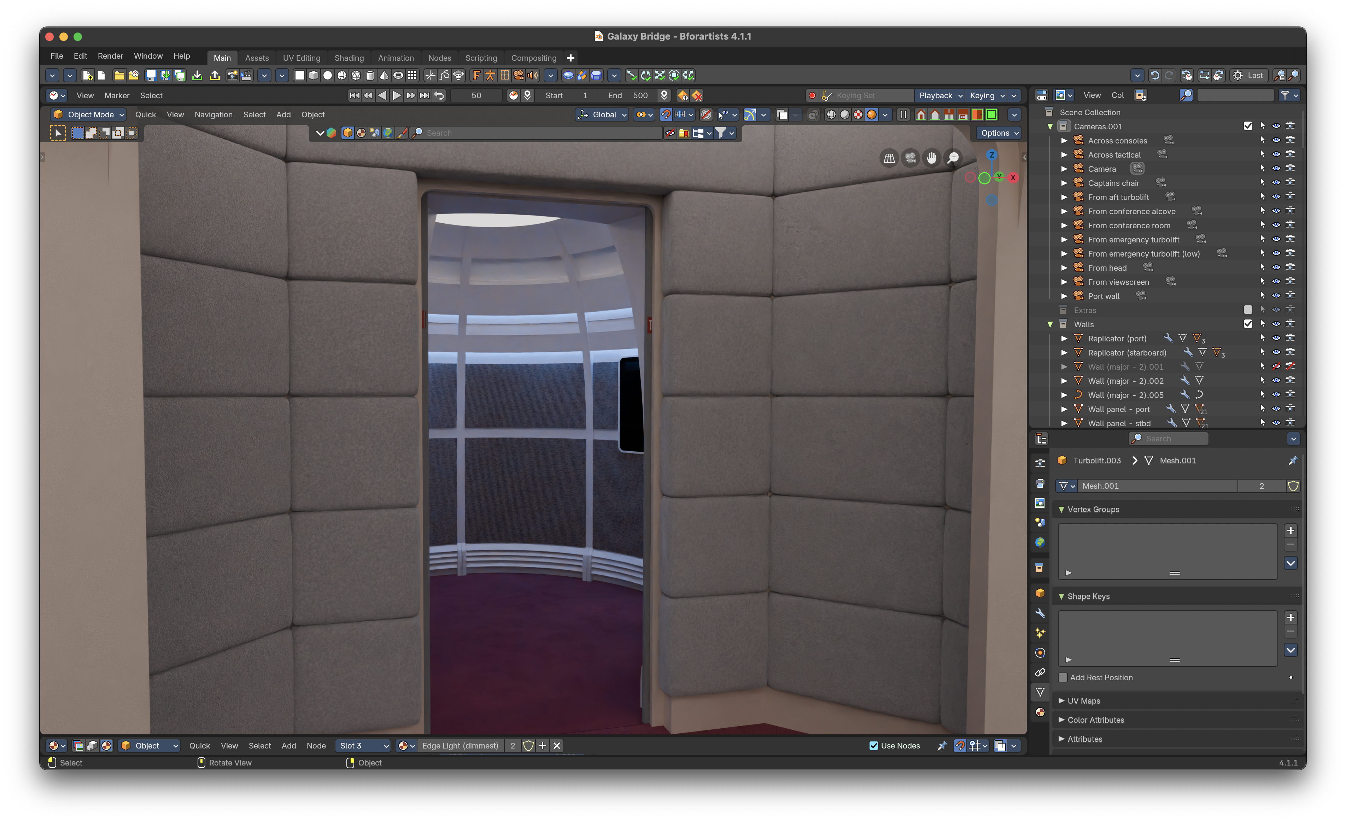The width and height of the screenshot is (1346, 822).
Task: Add a new shape key with plus
Action: 1290,617
